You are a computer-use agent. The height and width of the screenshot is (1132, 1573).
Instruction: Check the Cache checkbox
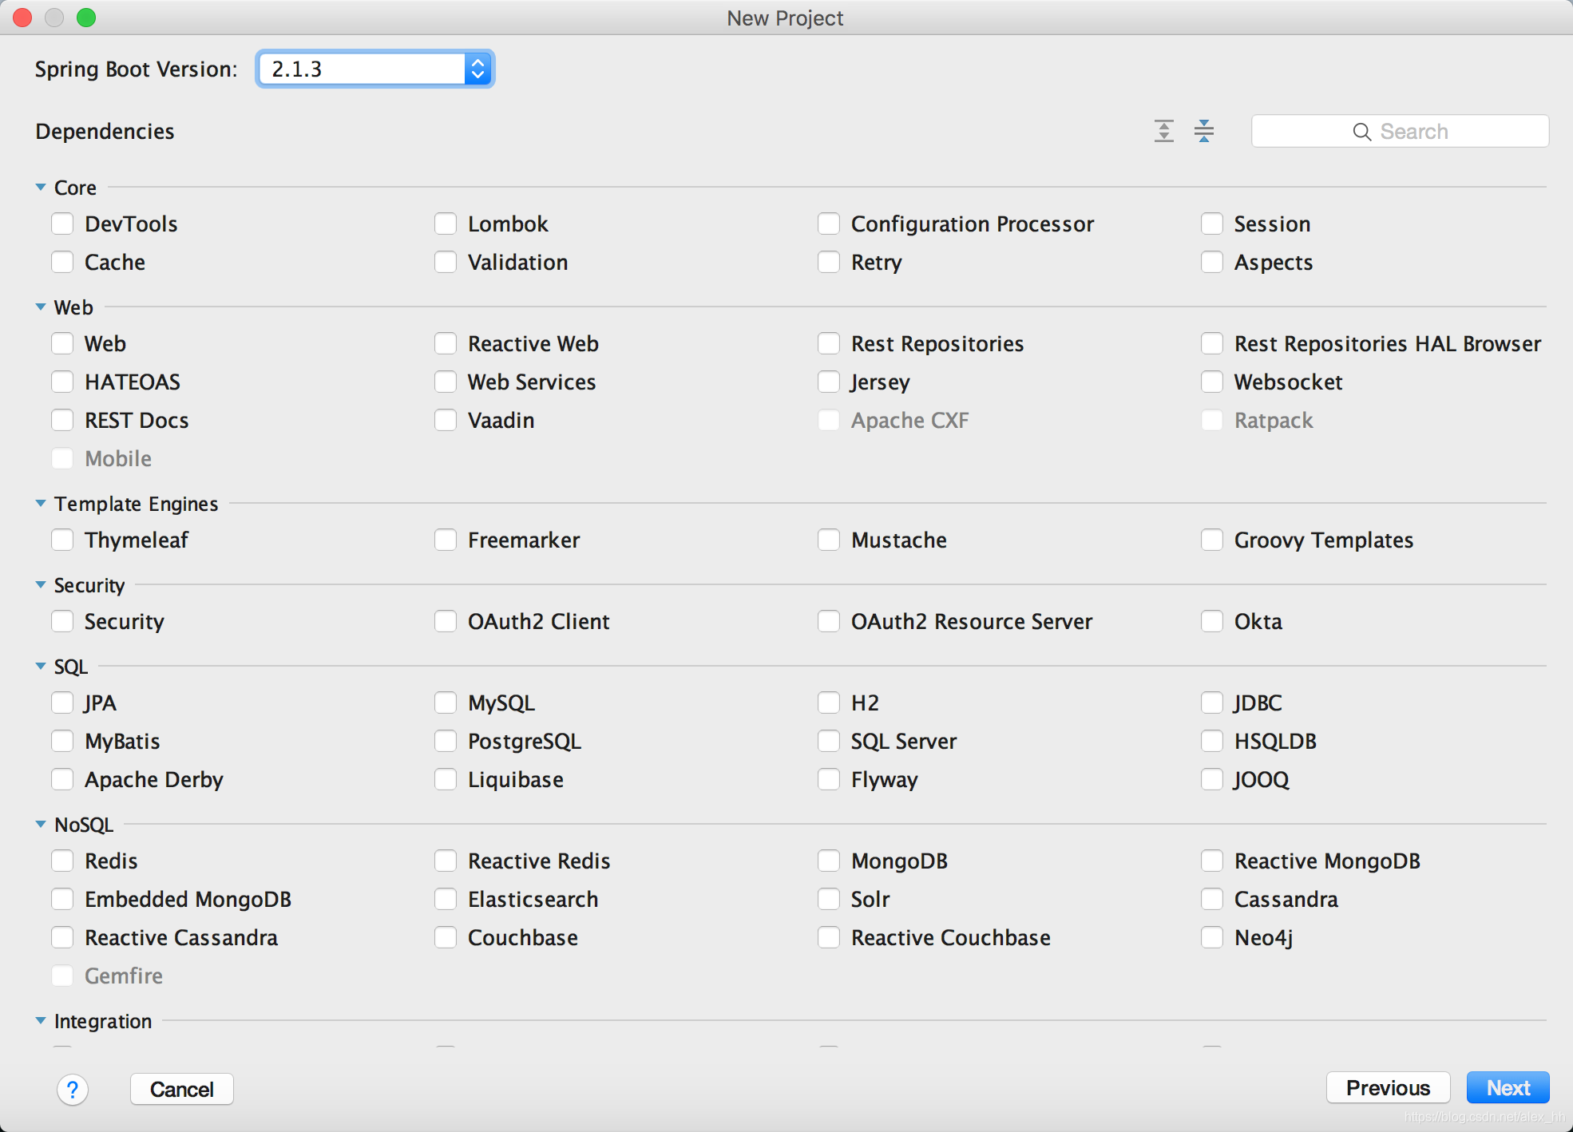click(62, 262)
